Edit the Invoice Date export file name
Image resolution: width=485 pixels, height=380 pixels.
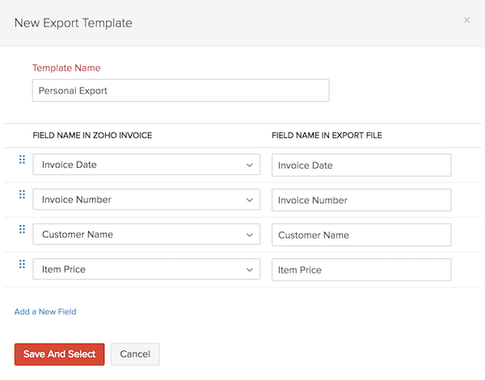point(361,165)
